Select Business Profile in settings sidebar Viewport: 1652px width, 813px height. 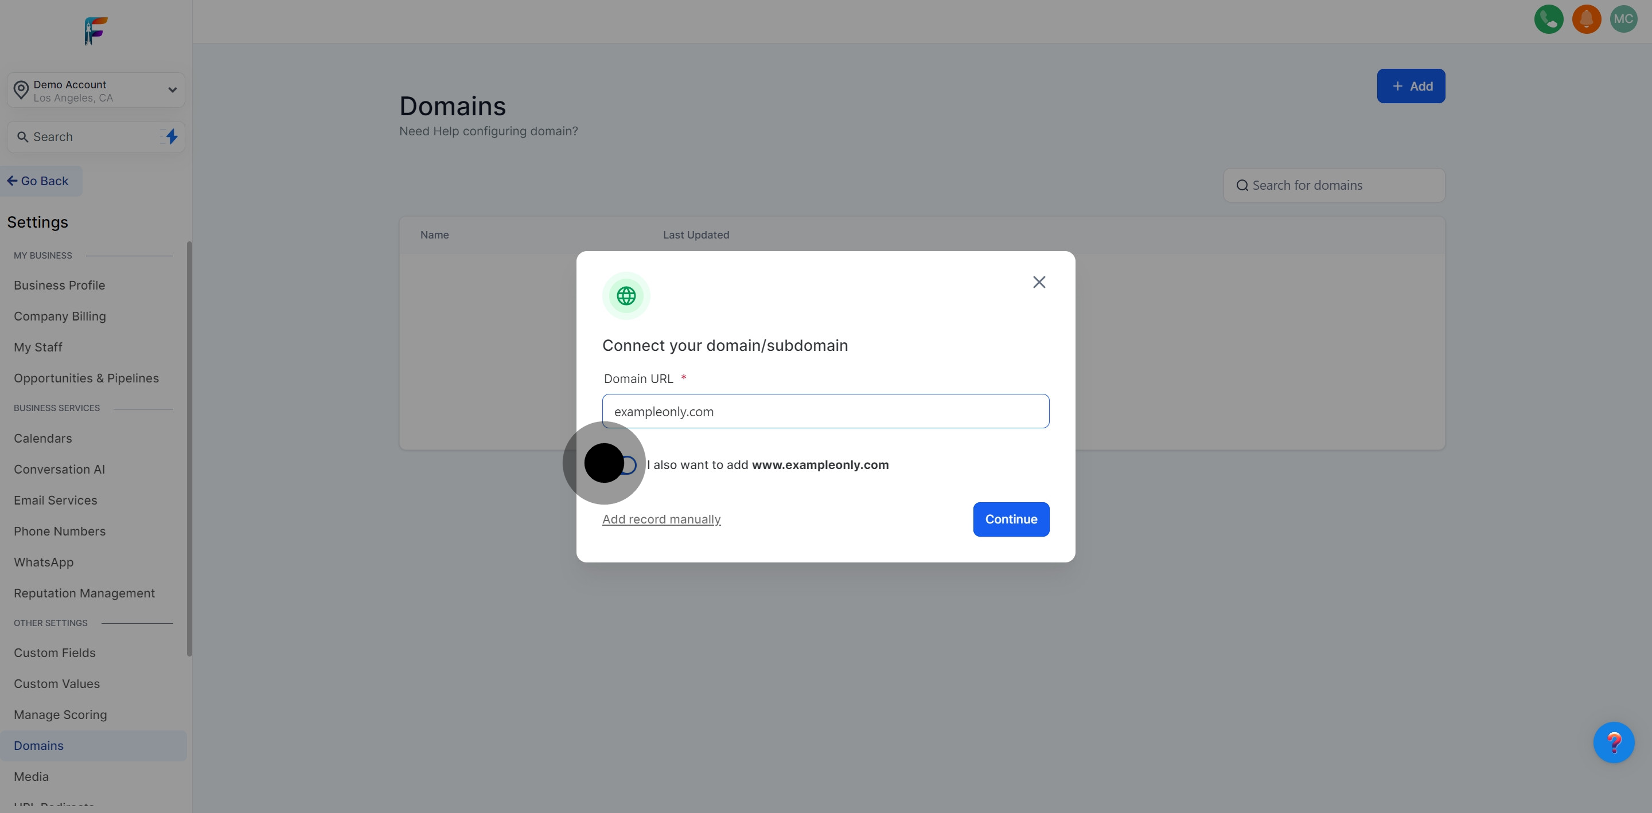tap(60, 286)
